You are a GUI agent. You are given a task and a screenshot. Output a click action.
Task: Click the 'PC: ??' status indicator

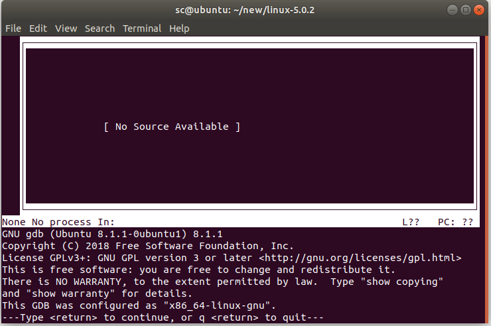(x=455, y=222)
